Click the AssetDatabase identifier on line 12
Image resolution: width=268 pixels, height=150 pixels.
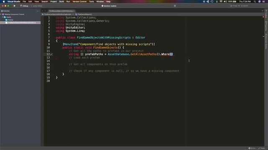118,54
